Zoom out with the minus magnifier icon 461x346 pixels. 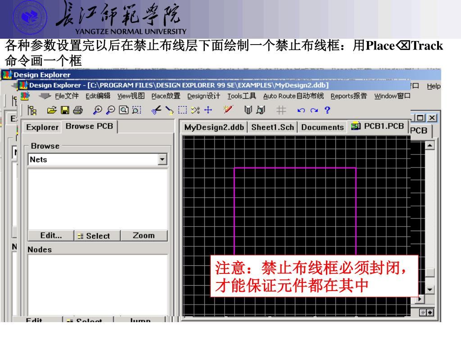[111, 110]
